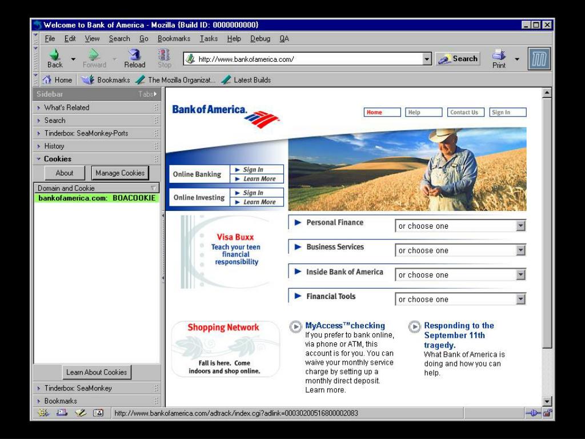Expand the History sidebar panel
Viewport: 585px width, 439px height.
[x=54, y=146]
